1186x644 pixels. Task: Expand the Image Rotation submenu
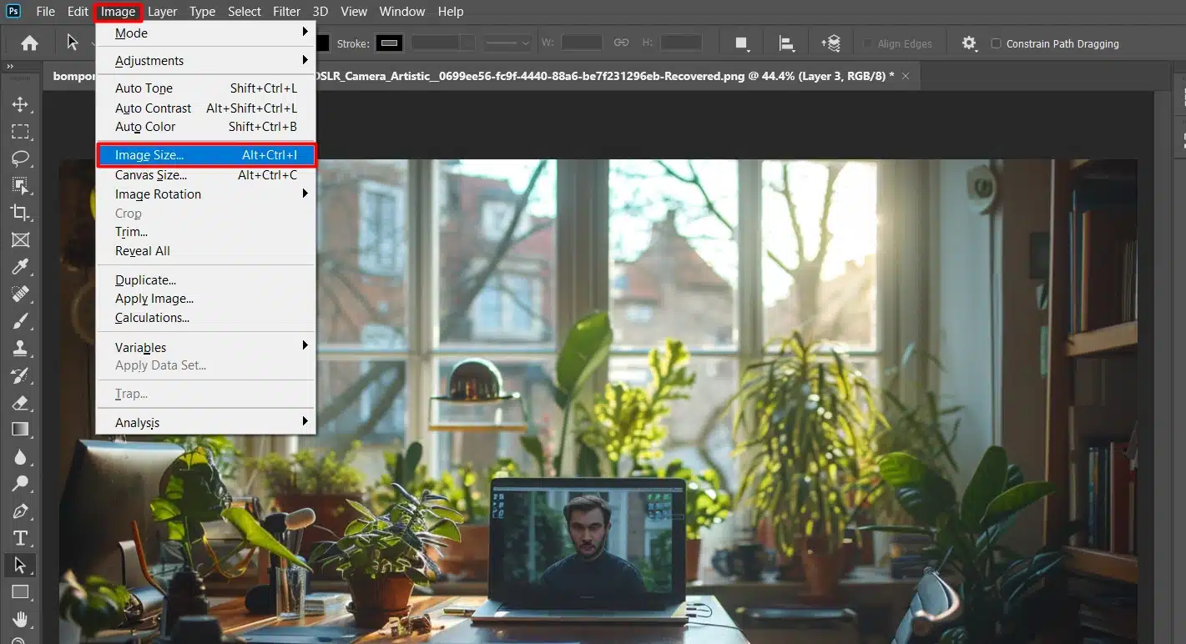(x=205, y=194)
